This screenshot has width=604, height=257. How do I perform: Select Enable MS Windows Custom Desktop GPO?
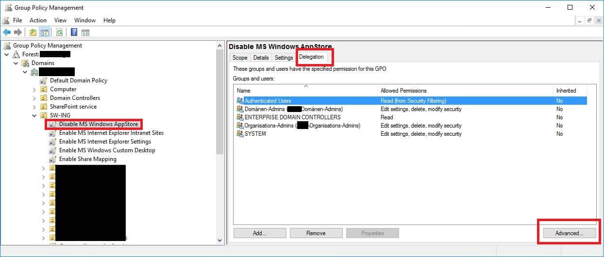tap(107, 150)
